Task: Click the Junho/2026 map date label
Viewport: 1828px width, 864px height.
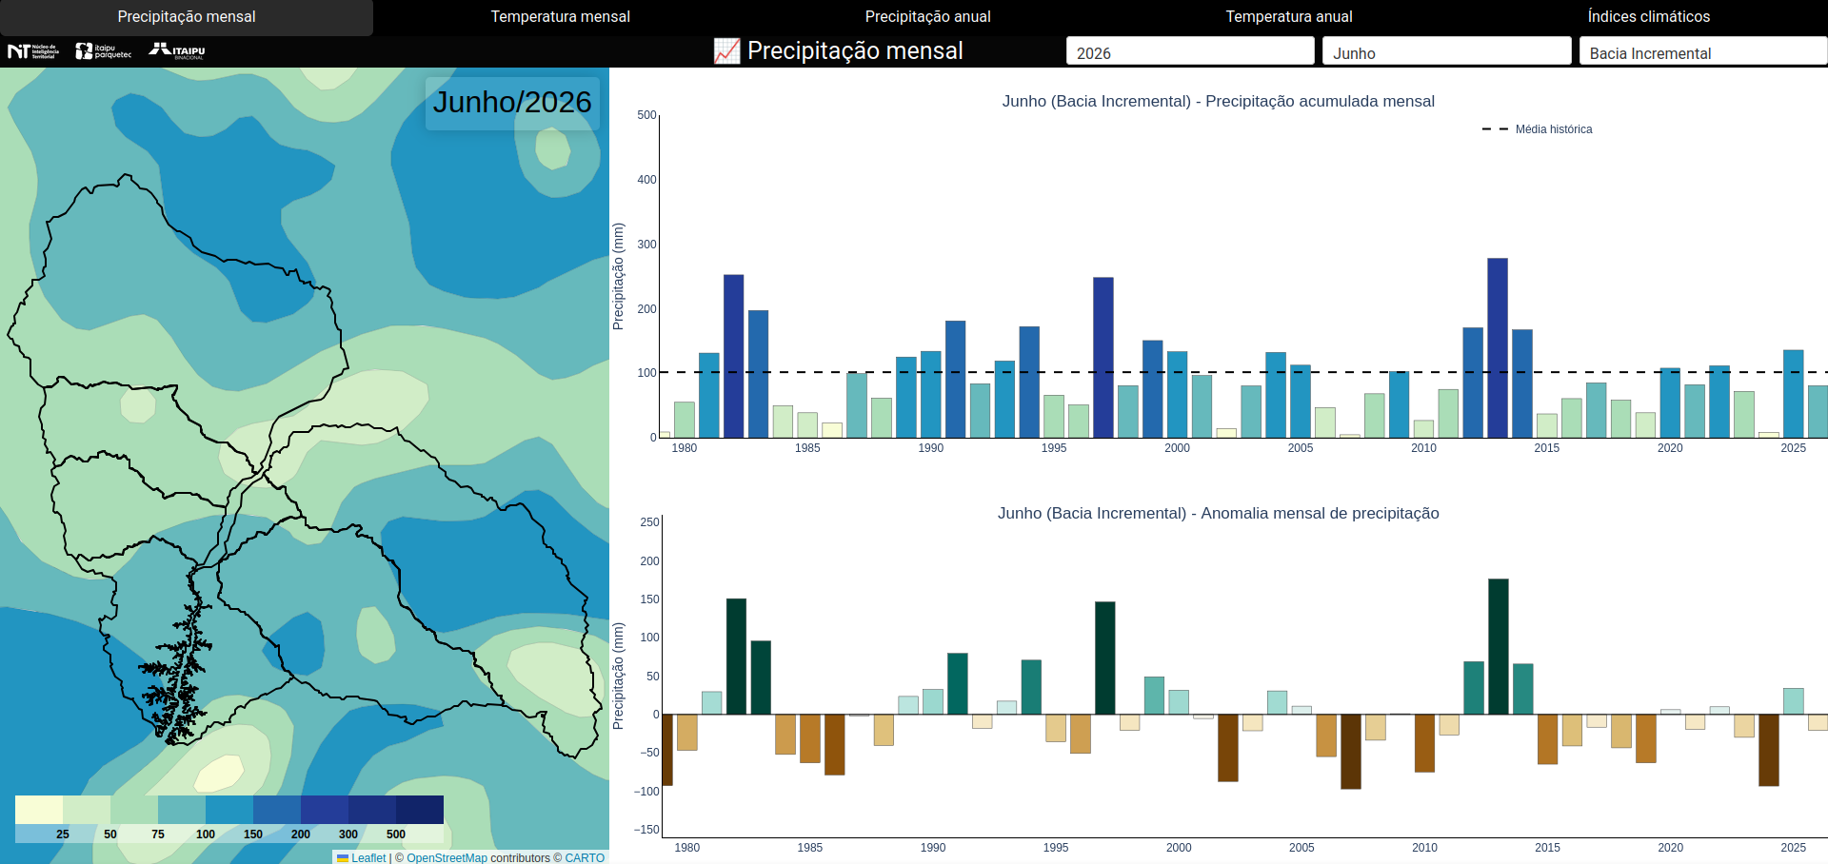Action: tap(512, 103)
